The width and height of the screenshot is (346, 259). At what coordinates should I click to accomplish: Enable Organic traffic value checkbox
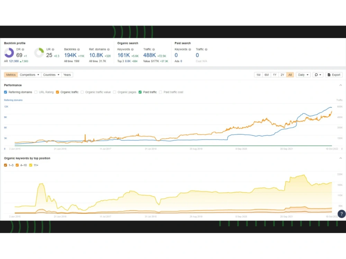click(82, 92)
